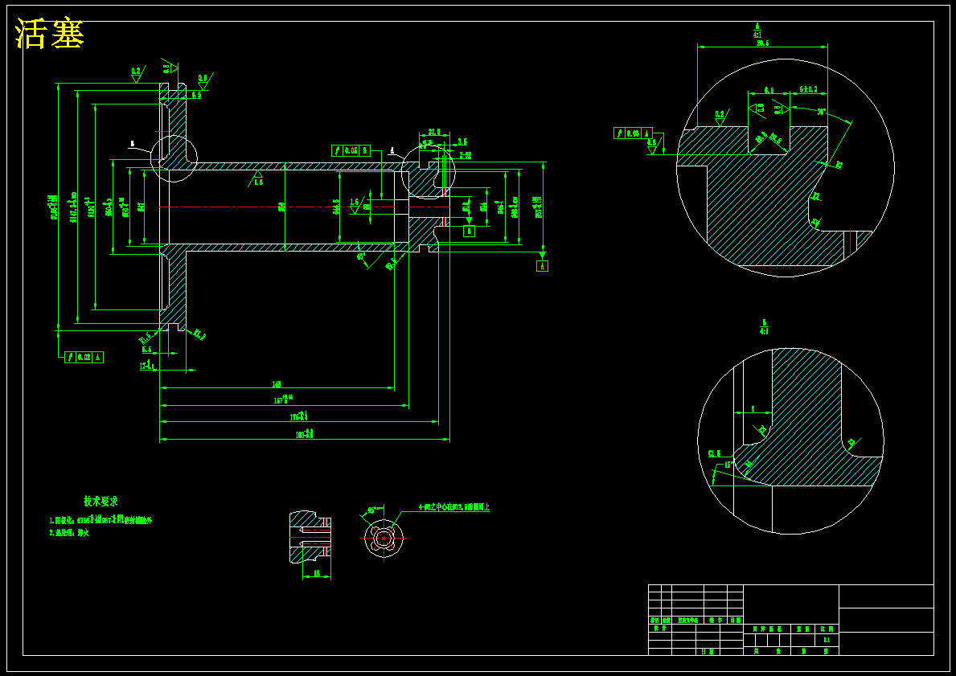The image size is (956, 676).
Task: Click the 4:1 scale label of detail B
Action: (x=764, y=332)
